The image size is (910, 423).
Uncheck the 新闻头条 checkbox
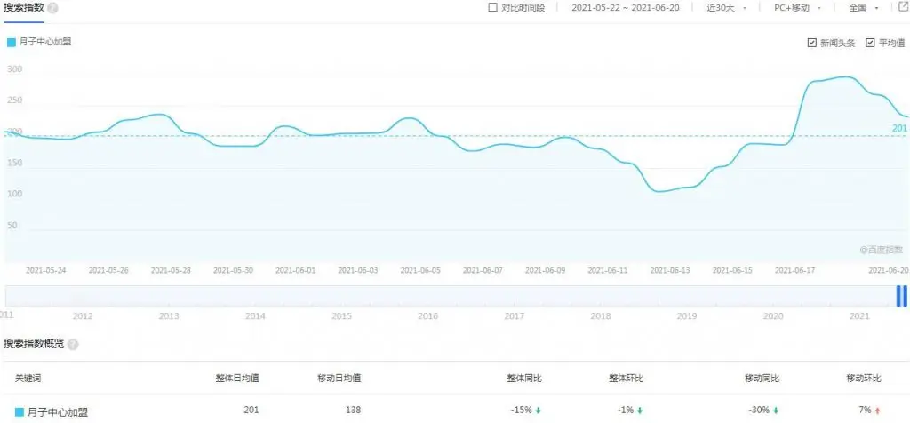(812, 43)
